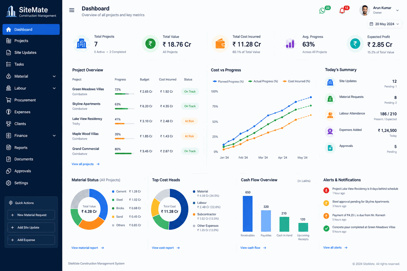Open the 20 May 2024 date picker
Image resolution: width=407 pixels, height=271 pixels.
pos(385,24)
